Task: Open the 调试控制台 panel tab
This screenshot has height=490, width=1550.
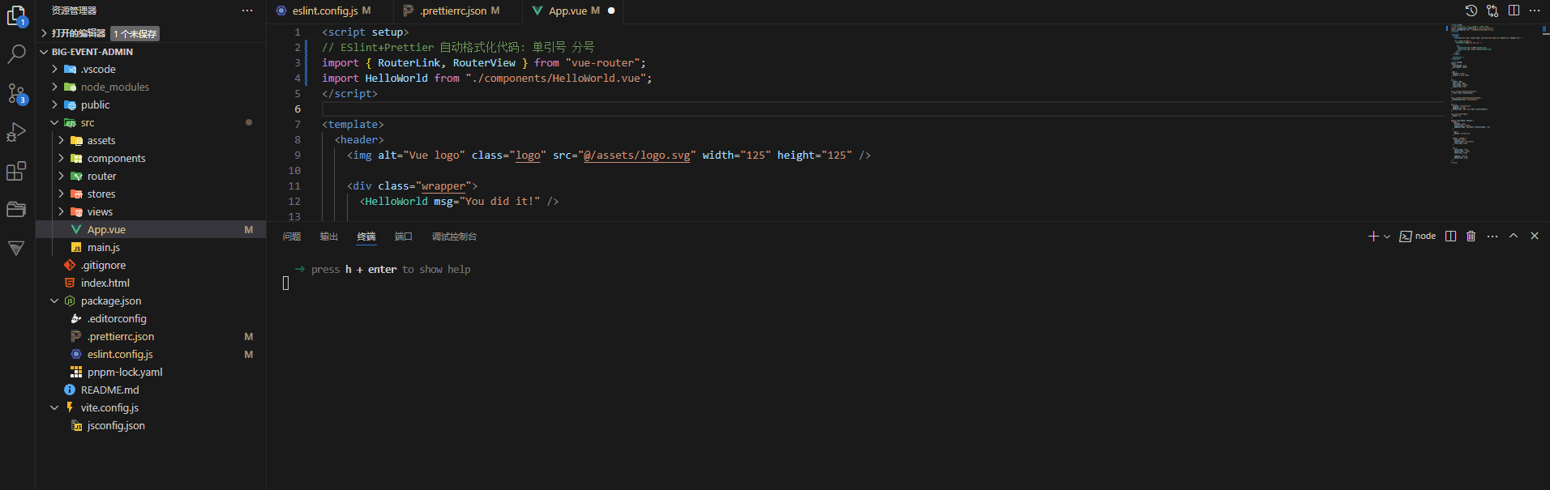Action: point(454,236)
